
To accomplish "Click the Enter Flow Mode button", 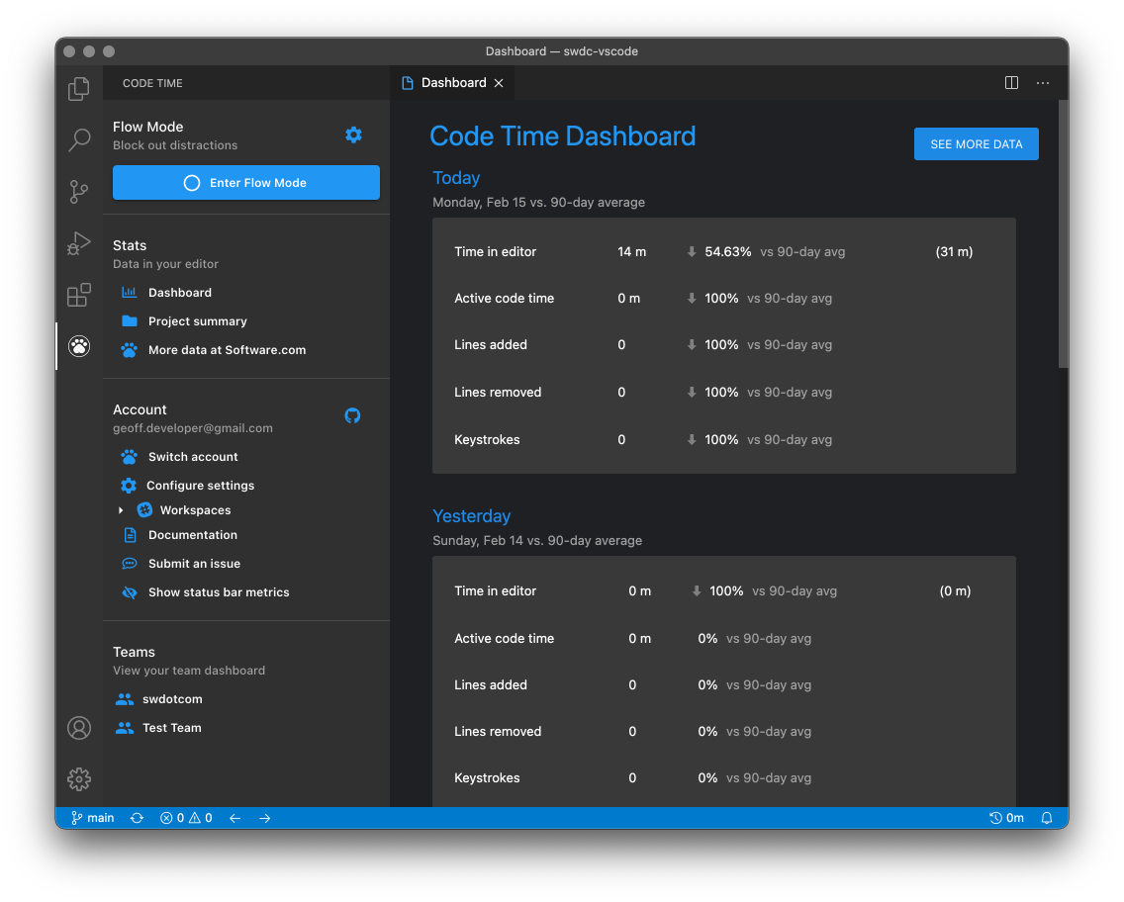I will coord(245,182).
